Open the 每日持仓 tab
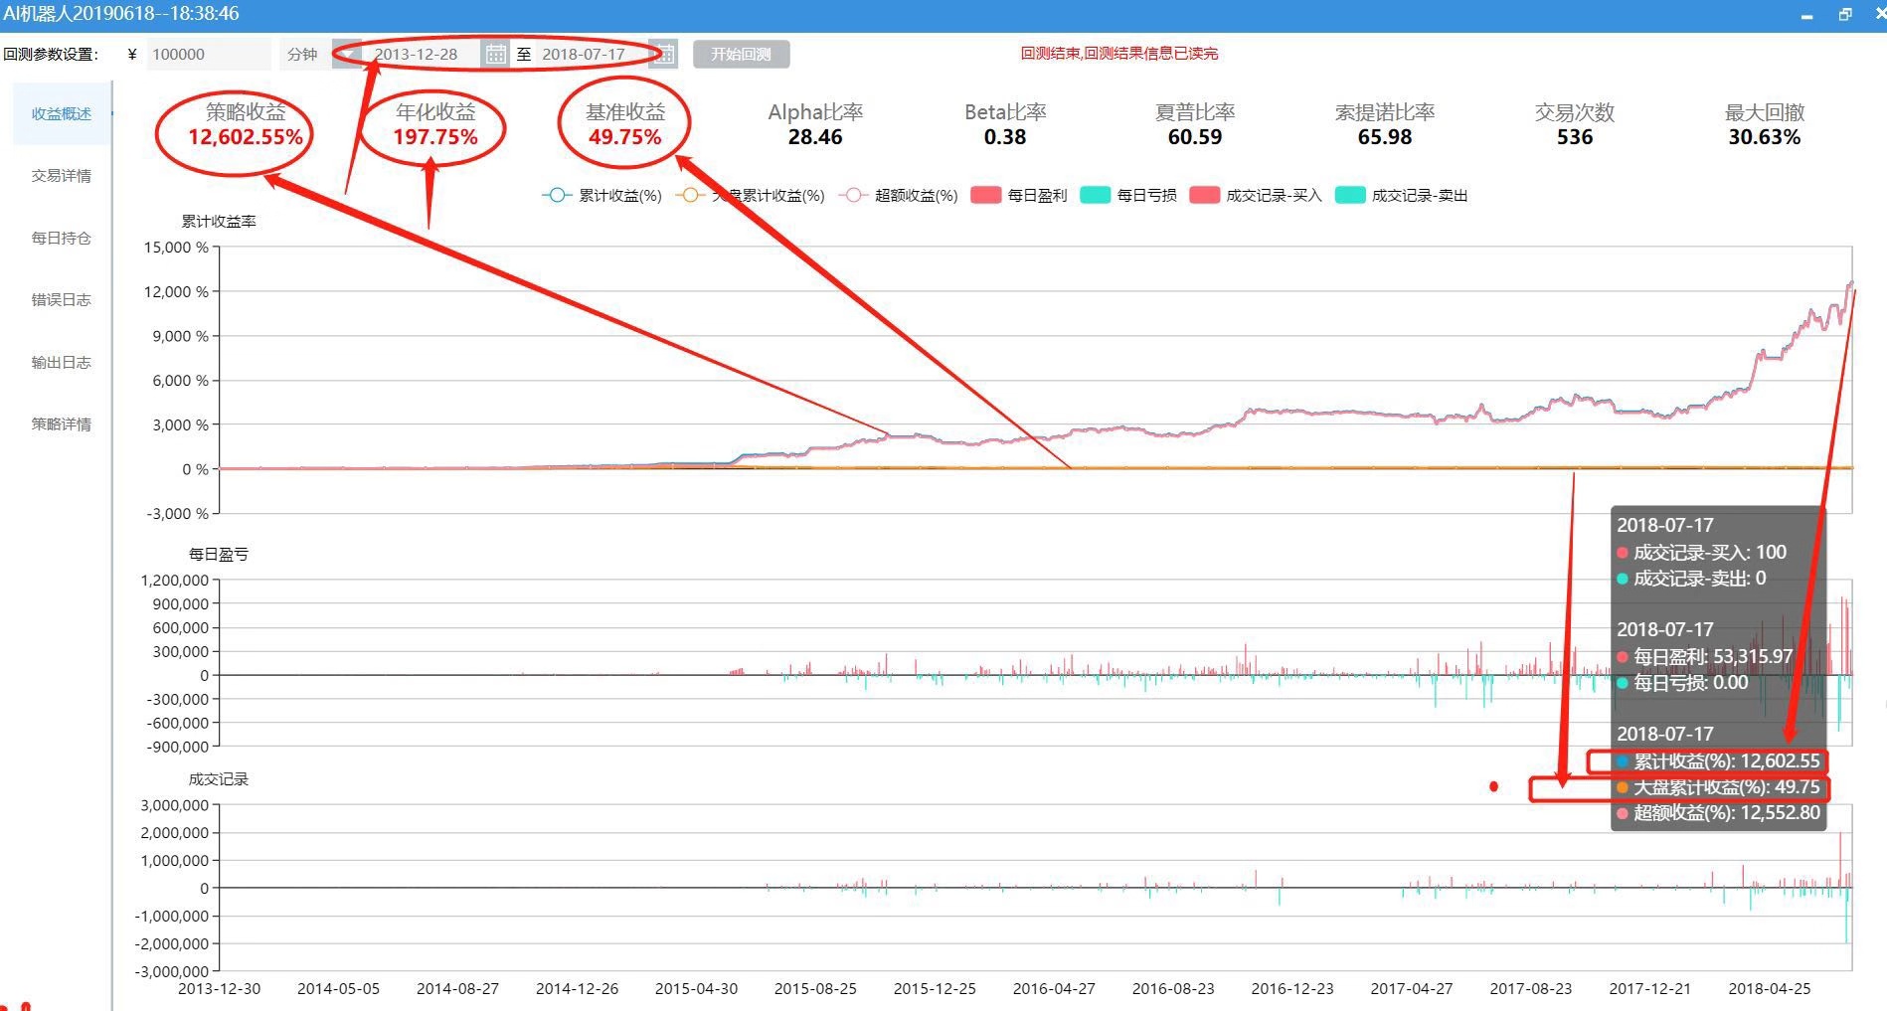This screenshot has height=1011, width=1887. pos(61,238)
